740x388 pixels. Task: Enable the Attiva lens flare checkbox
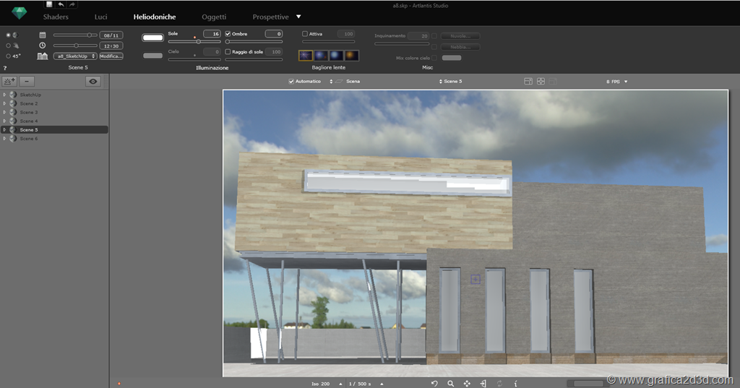point(305,34)
